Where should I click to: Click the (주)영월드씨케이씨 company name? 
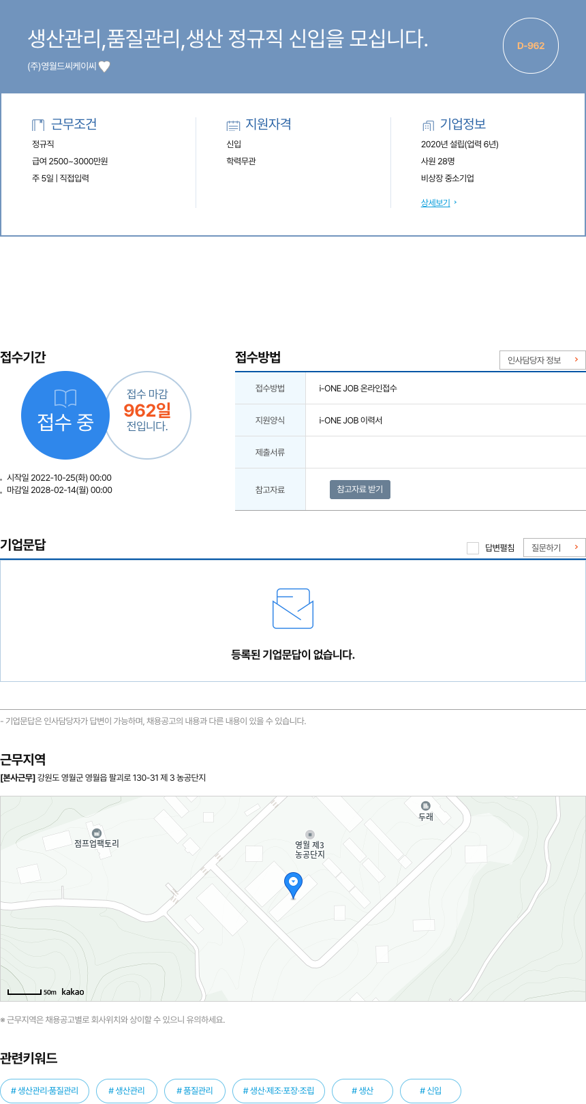[x=62, y=66]
